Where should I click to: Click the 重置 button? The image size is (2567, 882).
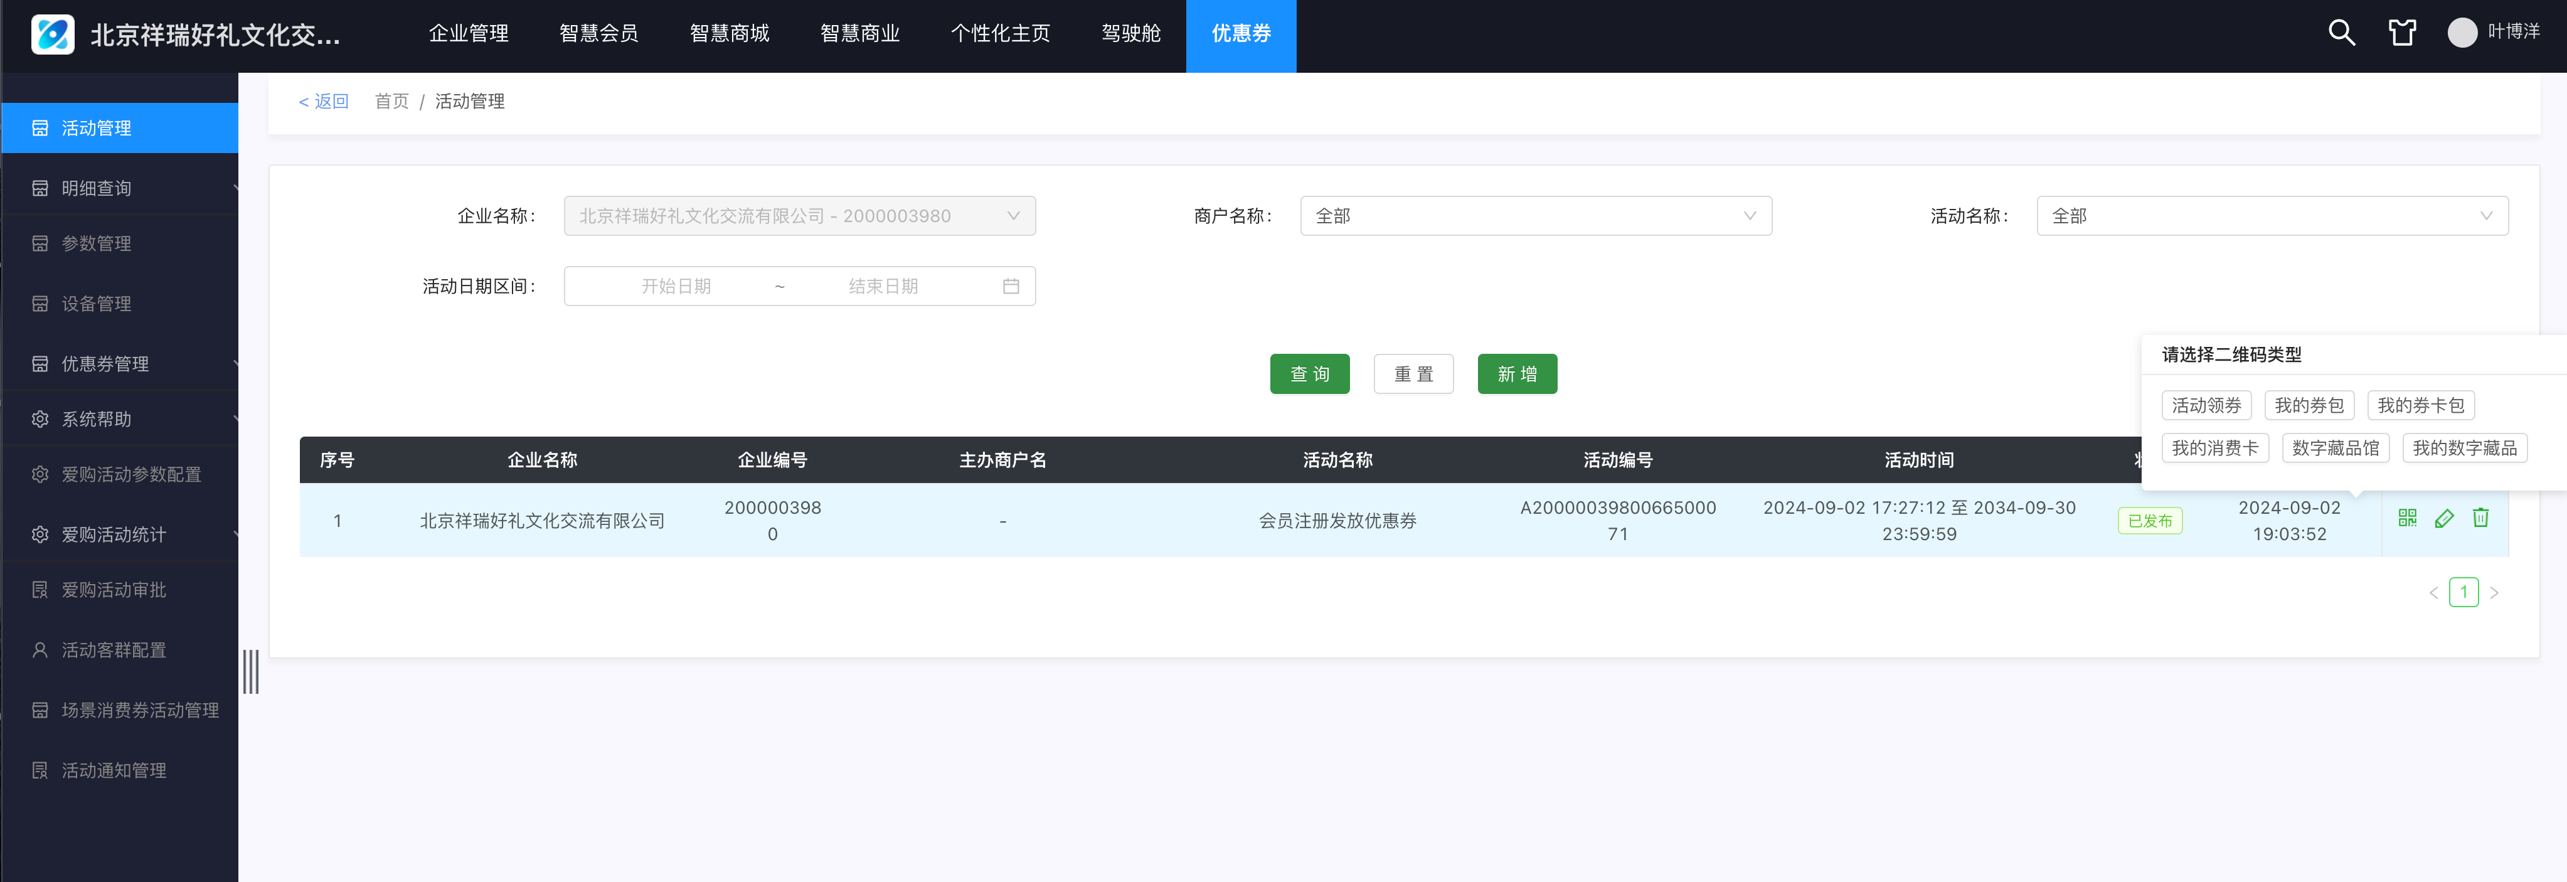1413,374
